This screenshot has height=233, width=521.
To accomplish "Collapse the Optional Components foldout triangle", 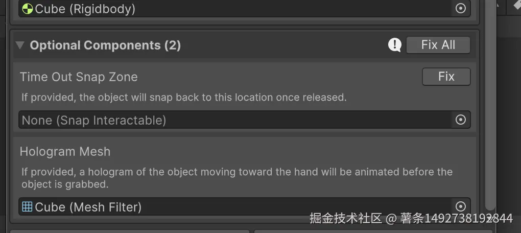I will coord(20,45).
